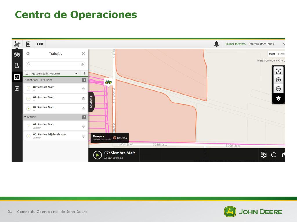Zoom in on the map
297x222 pixels.
[278, 80]
